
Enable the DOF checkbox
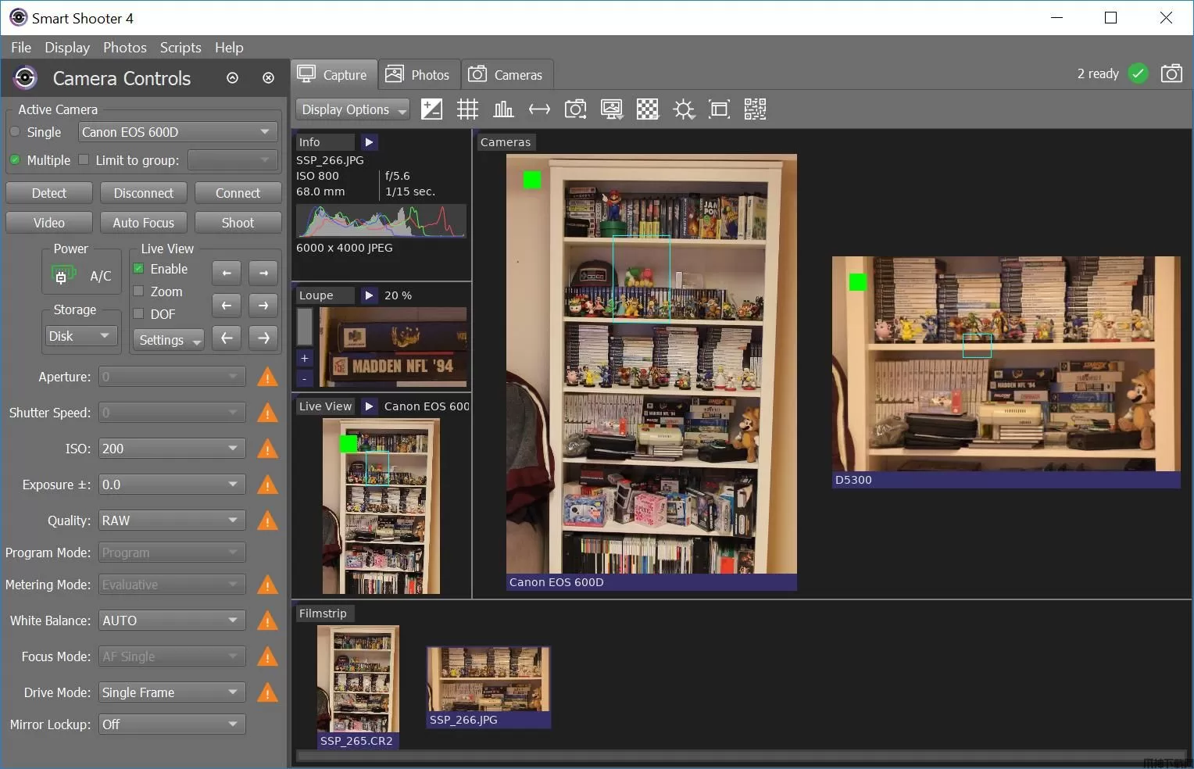pos(138,314)
